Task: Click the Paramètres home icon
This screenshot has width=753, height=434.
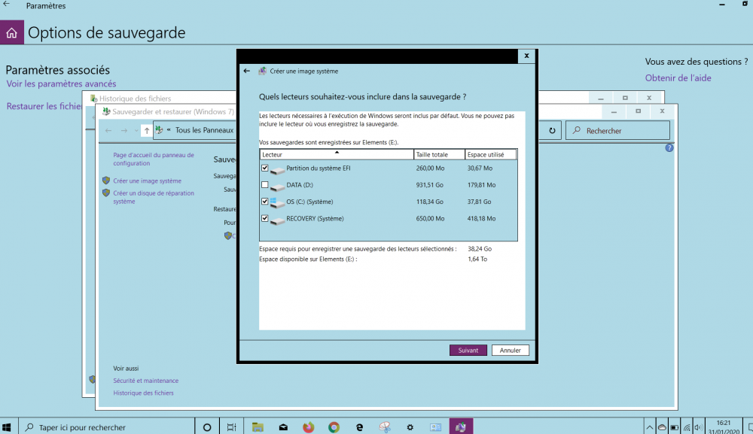Action: click(11, 33)
